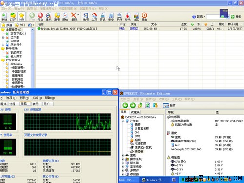Open Task Manager 关机 menu
Screen dimensions: 244x183
pyautogui.click(x=37, y=98)
